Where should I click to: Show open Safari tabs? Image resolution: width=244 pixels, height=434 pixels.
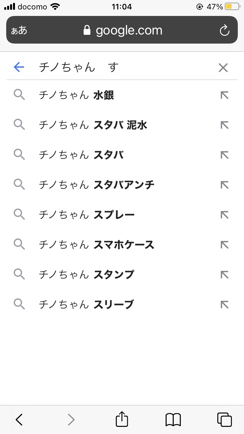224,419
